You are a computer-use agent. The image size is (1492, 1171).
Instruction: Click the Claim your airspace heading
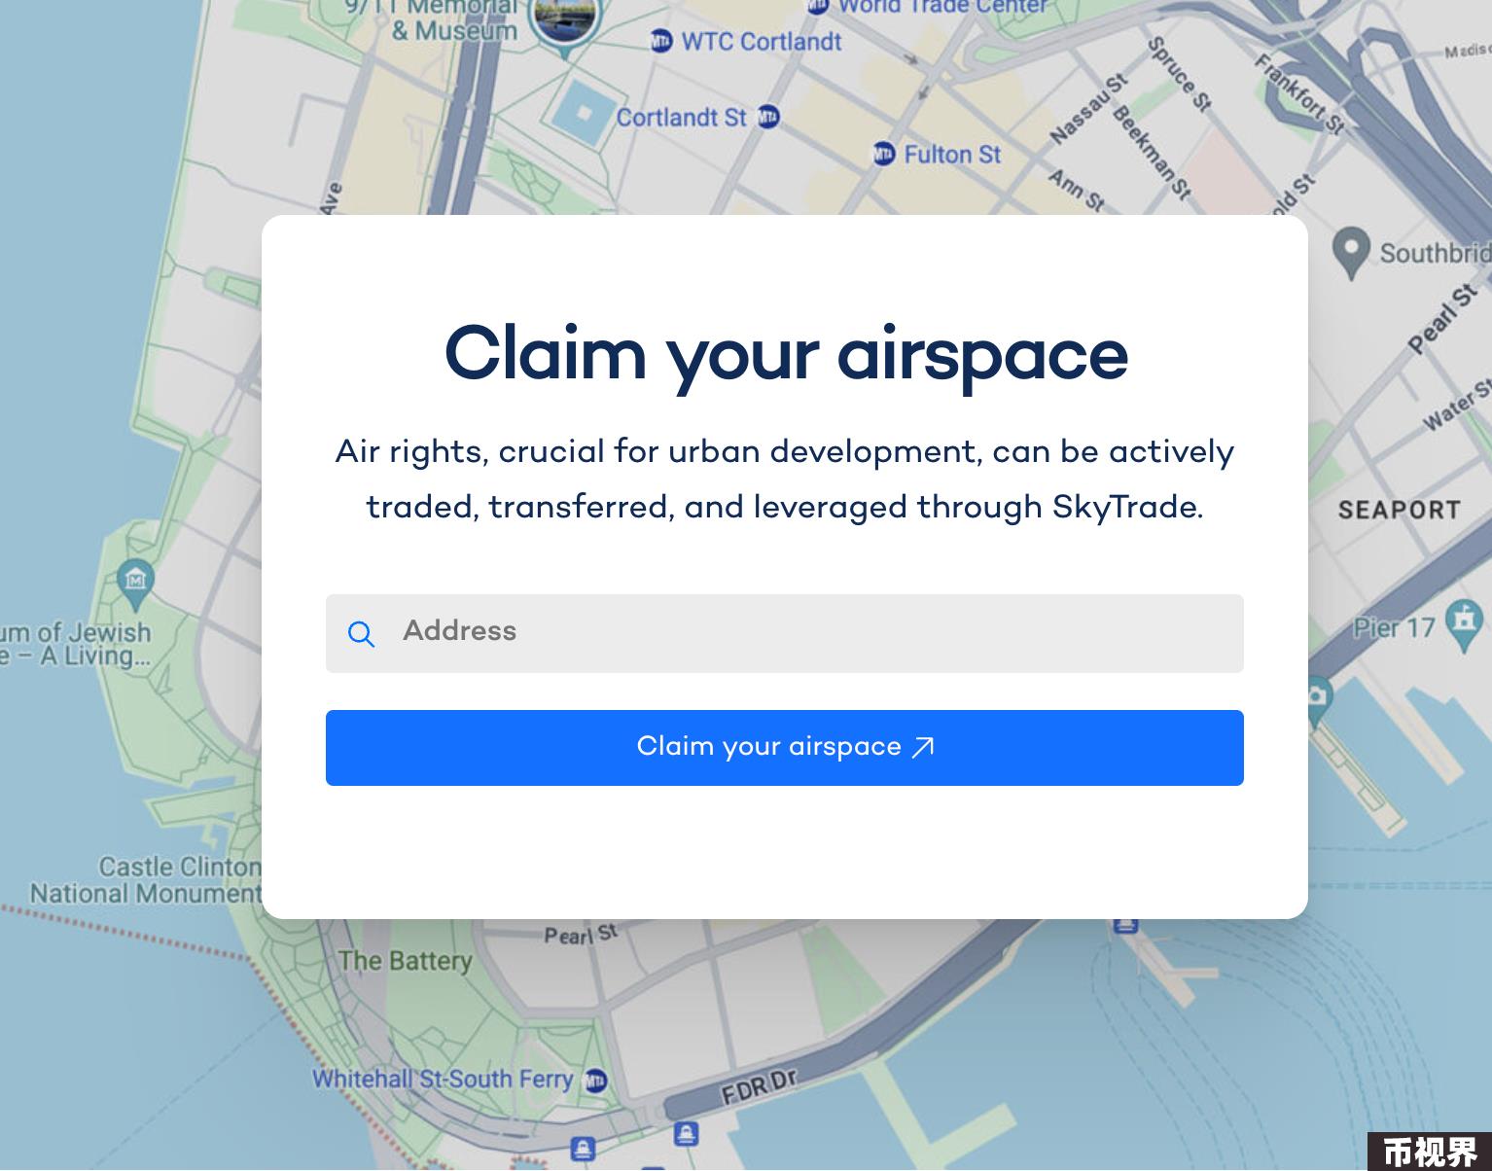coord(786,354)
